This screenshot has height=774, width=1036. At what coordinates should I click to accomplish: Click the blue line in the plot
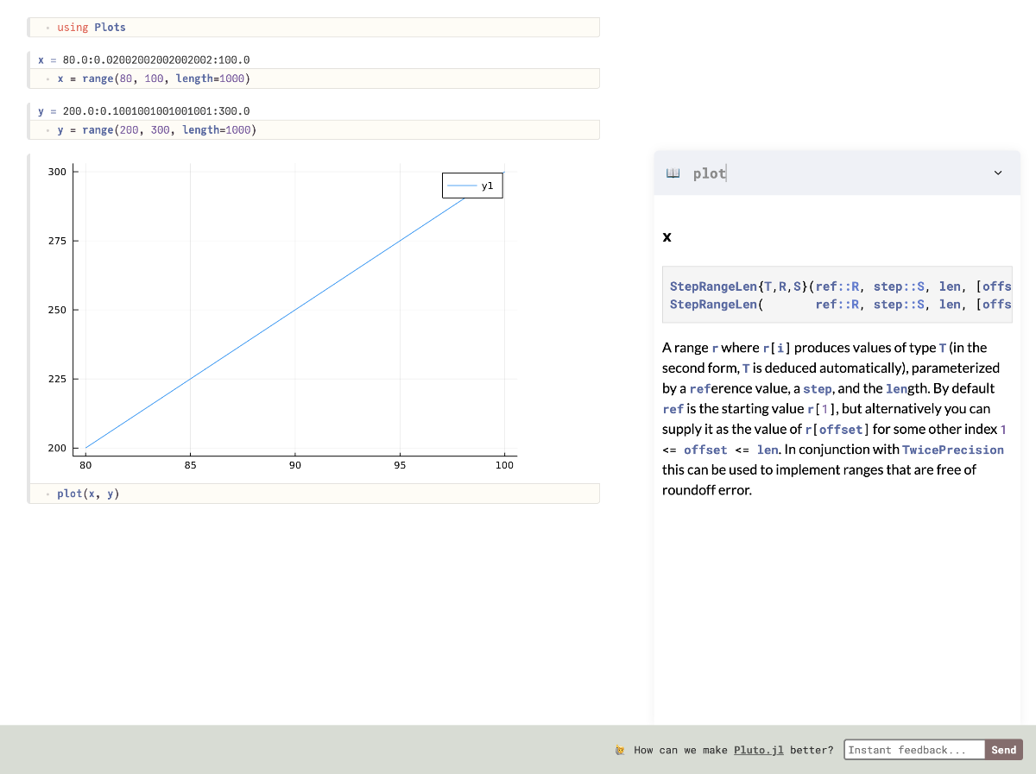tap(295, 309)
